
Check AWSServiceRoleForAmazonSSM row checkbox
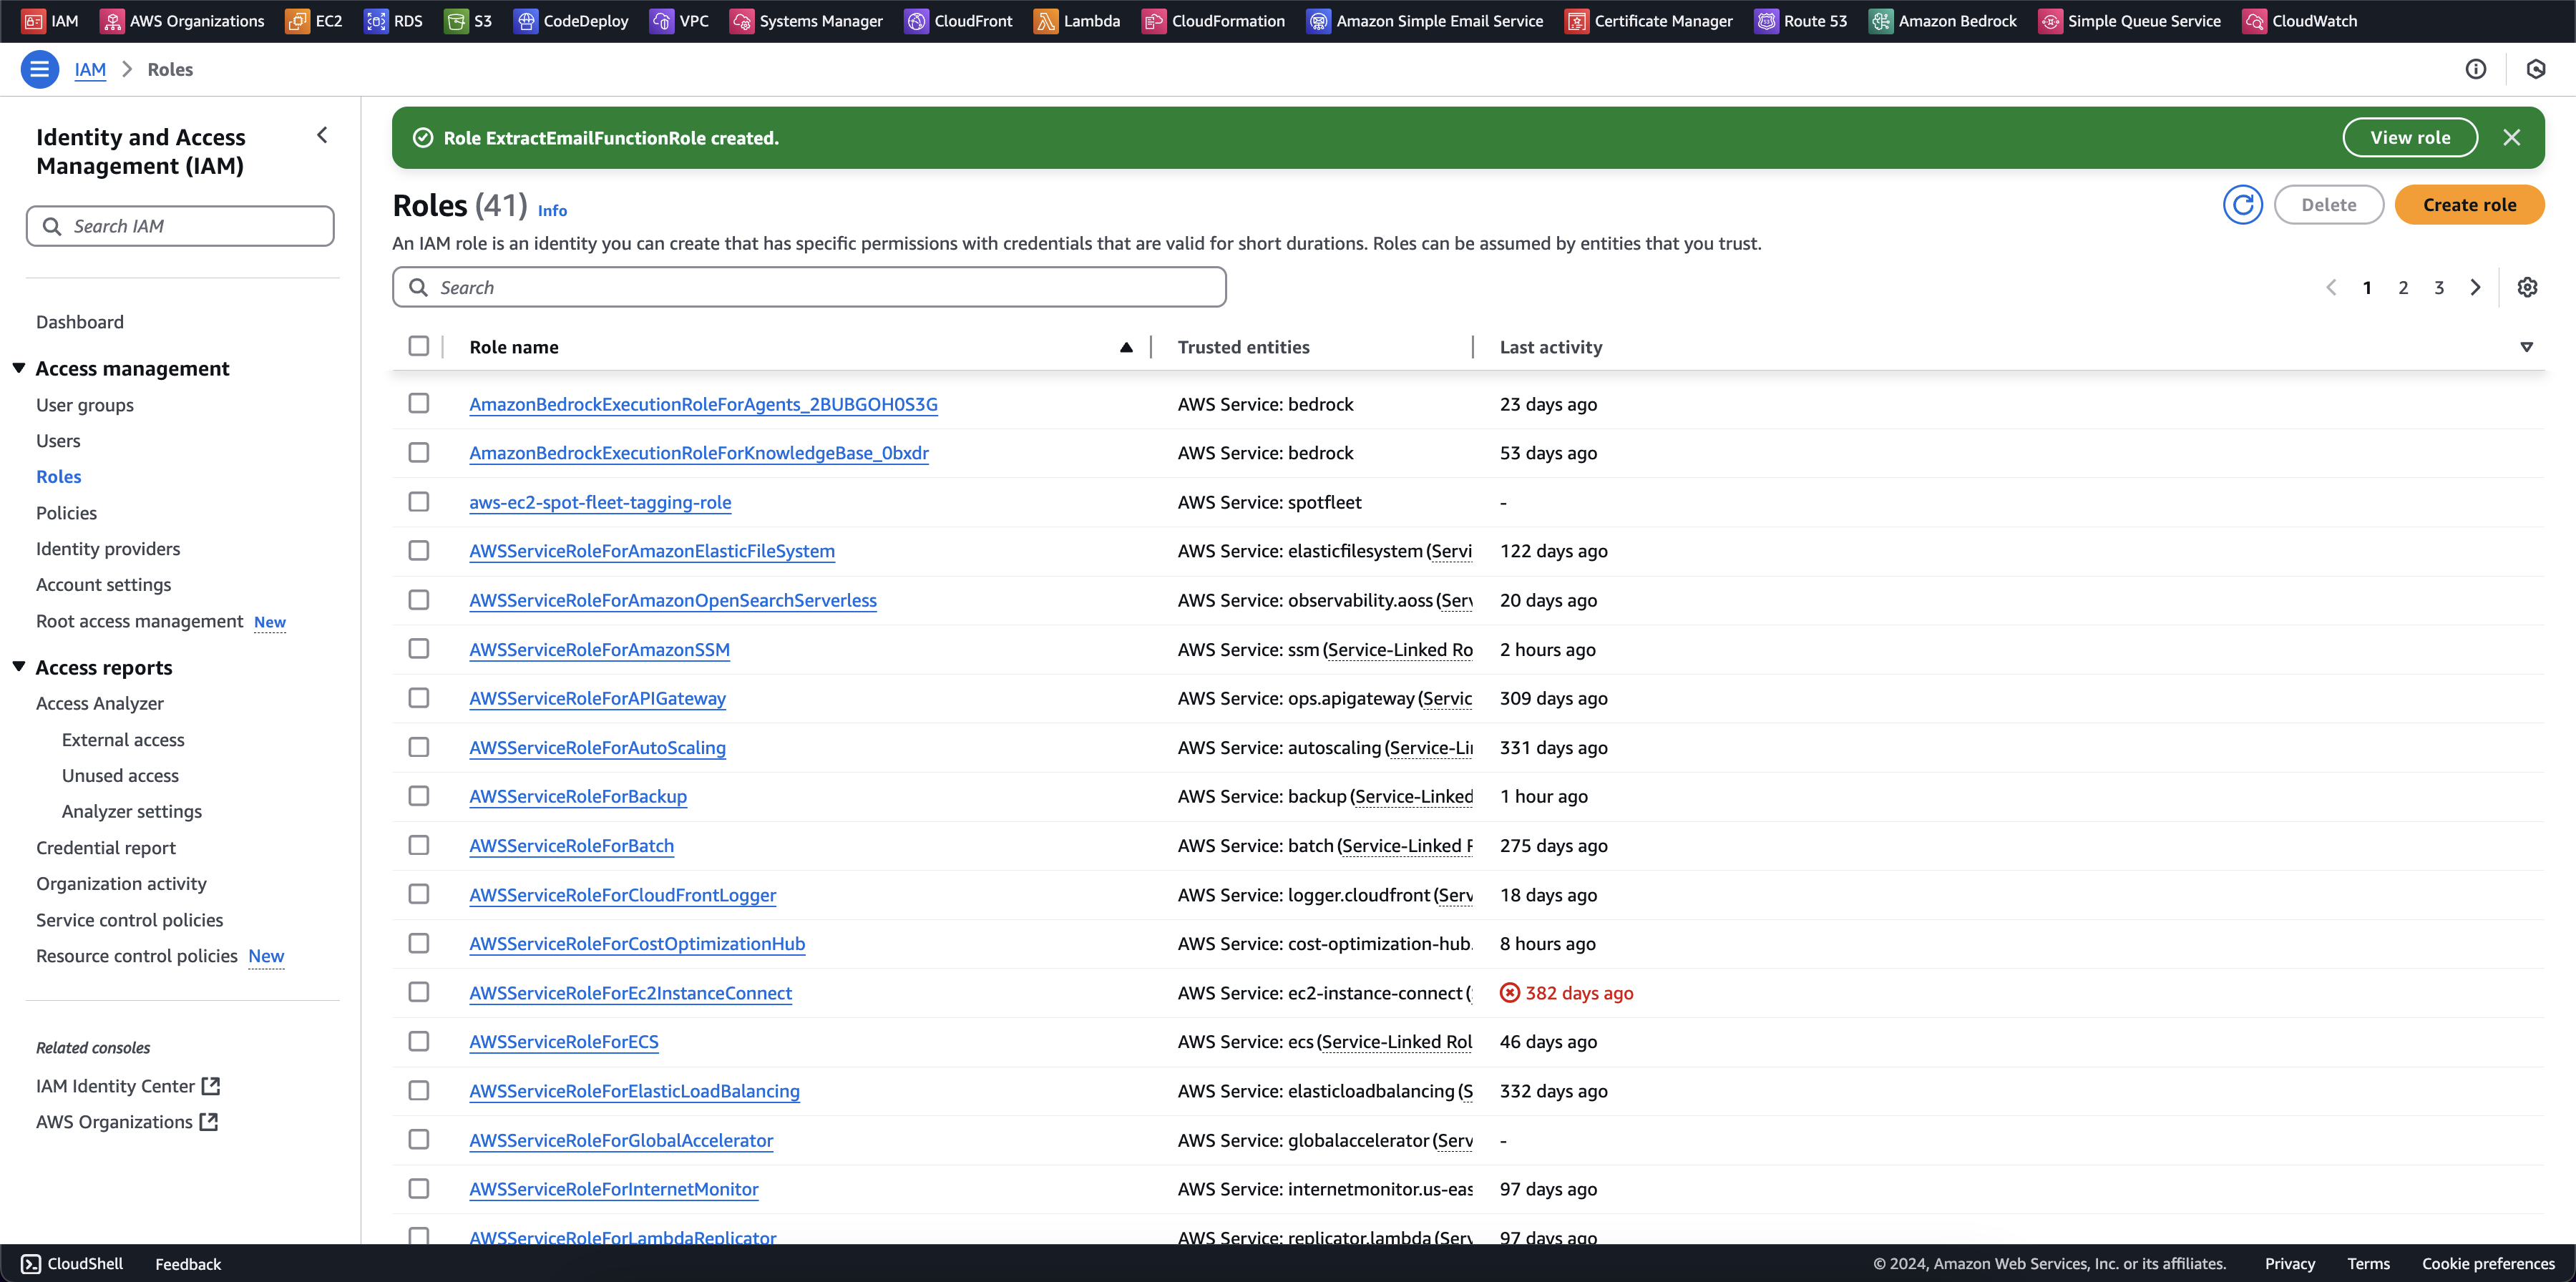[418, 648]
